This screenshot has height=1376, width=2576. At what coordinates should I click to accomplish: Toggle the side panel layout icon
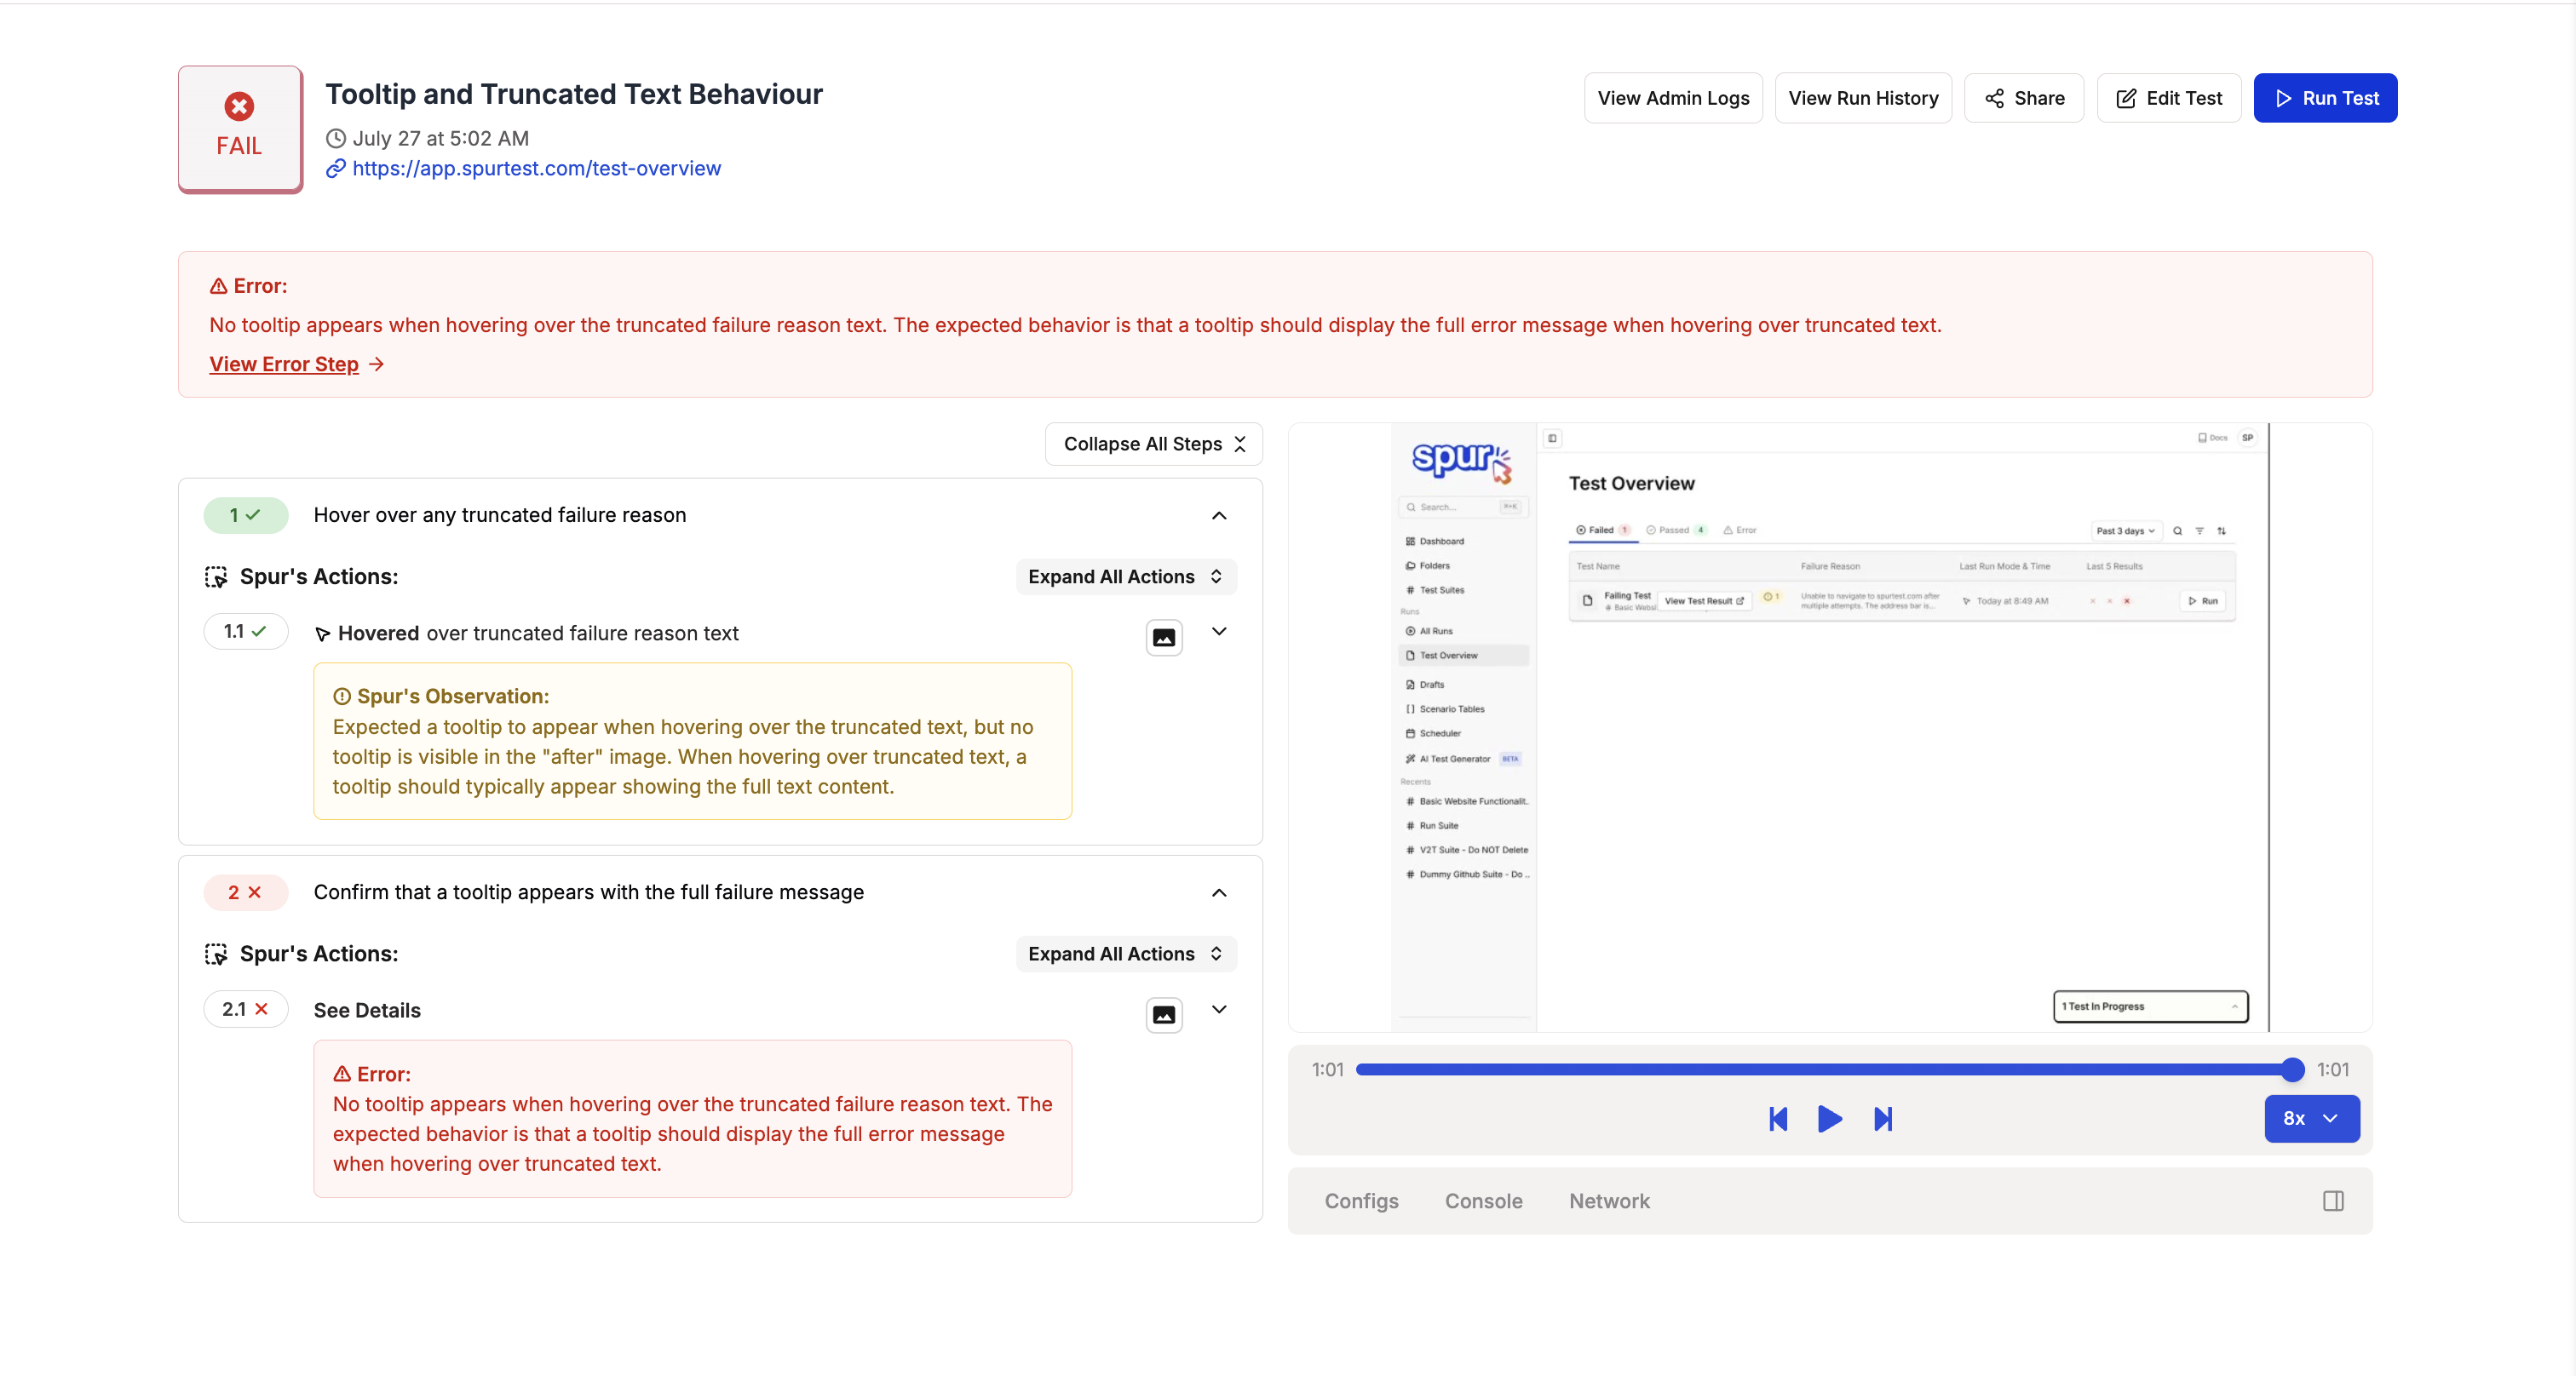(x=2332, y=1200)
